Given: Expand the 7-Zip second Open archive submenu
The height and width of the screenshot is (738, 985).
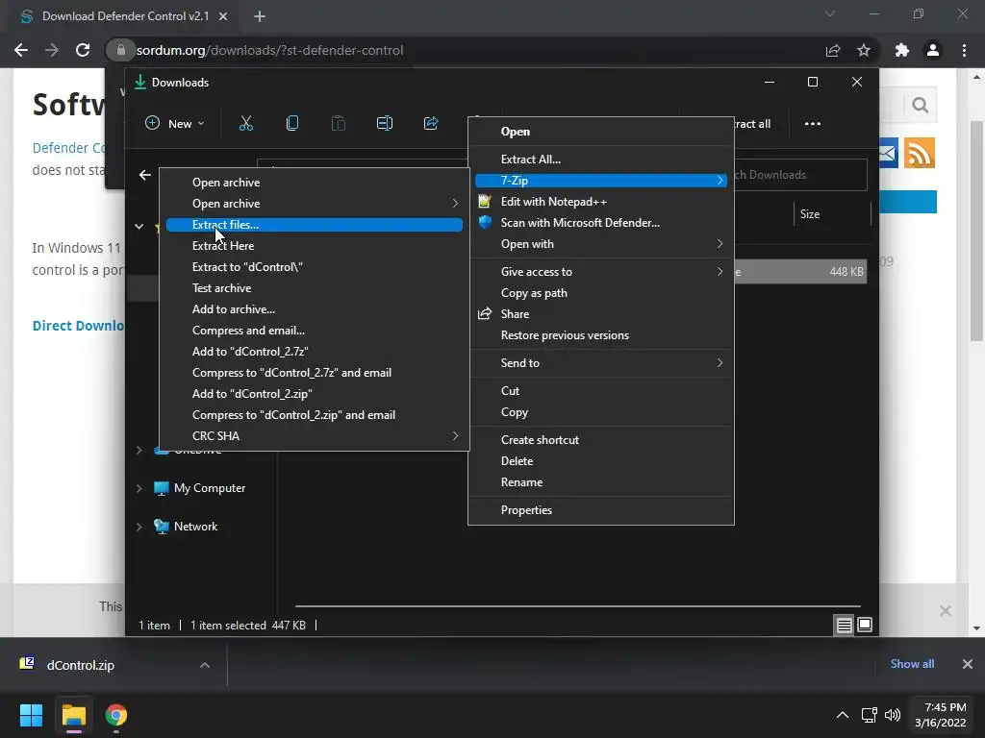Looking at the screenshot, I should [315, 204].
